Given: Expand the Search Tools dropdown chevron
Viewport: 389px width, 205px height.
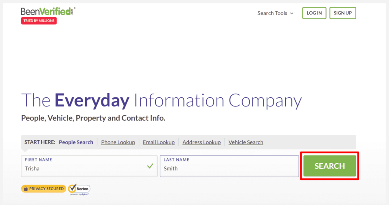Looking at the screenshot, I should [292, 13].
